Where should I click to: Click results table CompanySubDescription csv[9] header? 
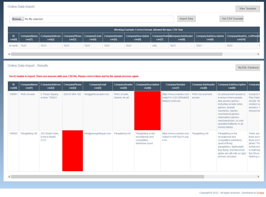232,86
